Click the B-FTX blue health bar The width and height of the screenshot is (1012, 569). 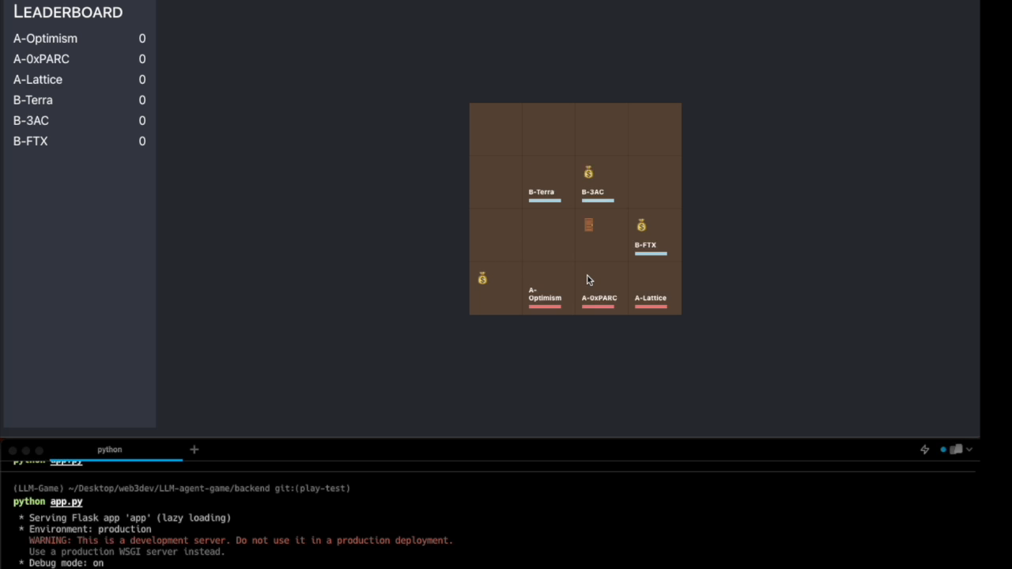[x=651, y=254]
